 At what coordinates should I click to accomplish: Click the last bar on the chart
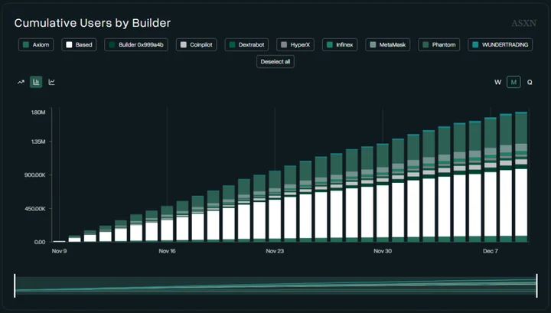pos(521,177)
